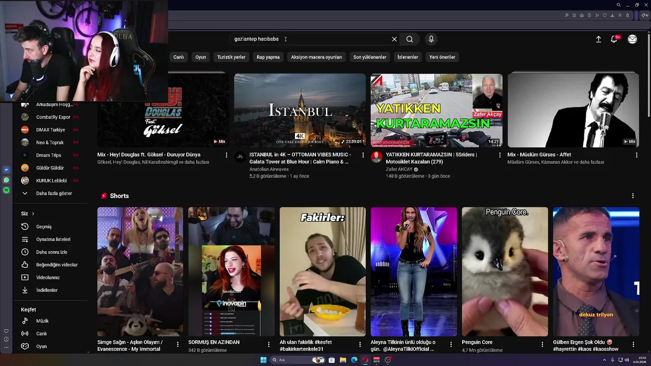Open Microsoft Edge from the taskbar
This screenshot has height=366, width=651.
354,360
